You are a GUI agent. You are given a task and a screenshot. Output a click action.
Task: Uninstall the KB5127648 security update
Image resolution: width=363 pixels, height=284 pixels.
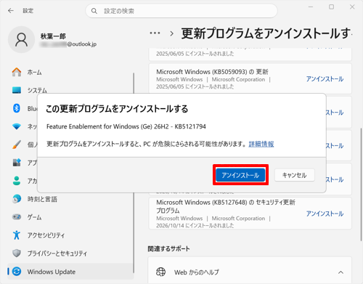(x=325, y=214)
